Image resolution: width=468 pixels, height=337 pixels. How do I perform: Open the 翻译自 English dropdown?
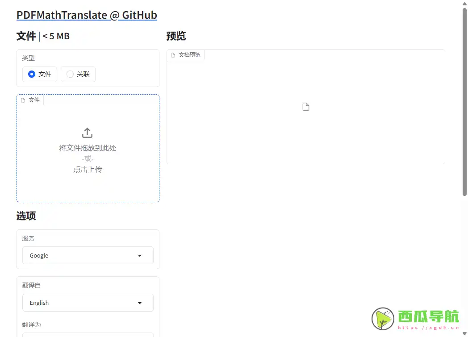point(88,303)
